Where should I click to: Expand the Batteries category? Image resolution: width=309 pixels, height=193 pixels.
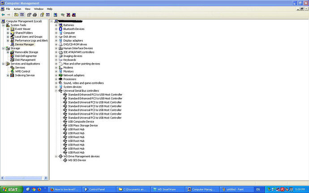56,25
